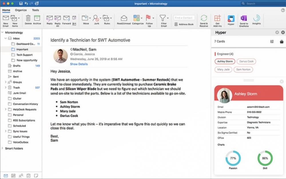Switch to the Tools tab
Screen dimensions: 286x179
(x=35, y=10)
